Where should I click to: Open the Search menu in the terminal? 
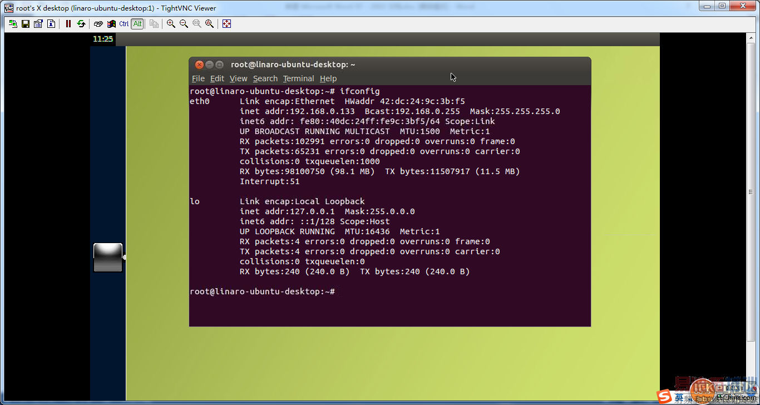point(265,78)
